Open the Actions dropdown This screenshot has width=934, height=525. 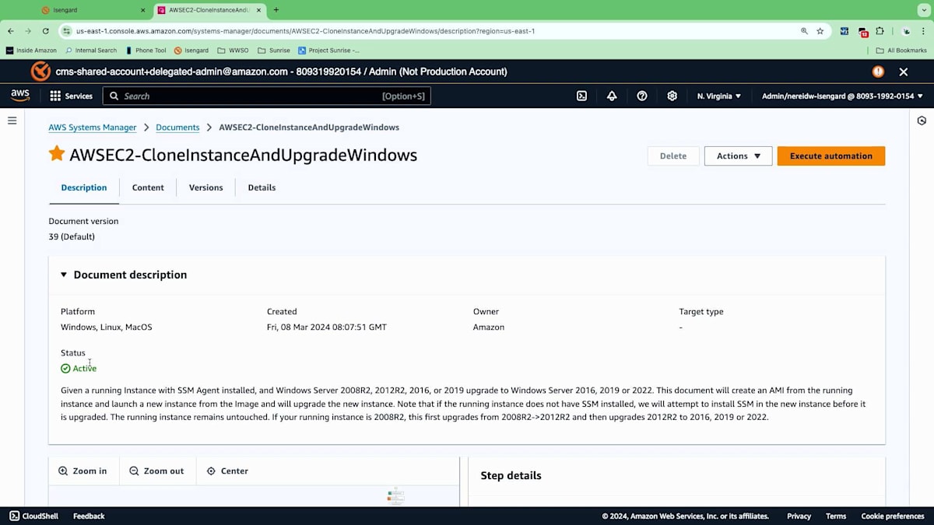click(738, 156)
